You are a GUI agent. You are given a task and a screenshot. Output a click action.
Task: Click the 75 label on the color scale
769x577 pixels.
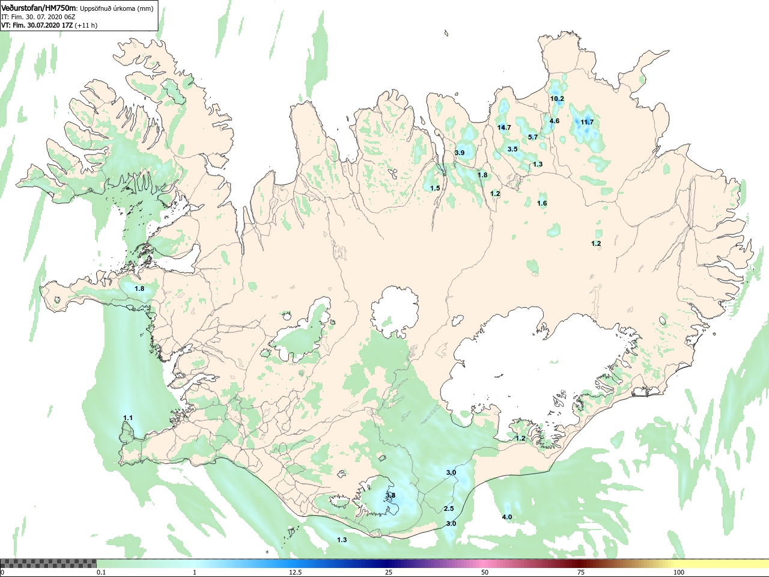click(581, 572)
